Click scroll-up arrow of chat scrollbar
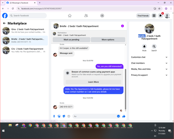The height and width of the screenshot is (139, 174). [125, 45]
